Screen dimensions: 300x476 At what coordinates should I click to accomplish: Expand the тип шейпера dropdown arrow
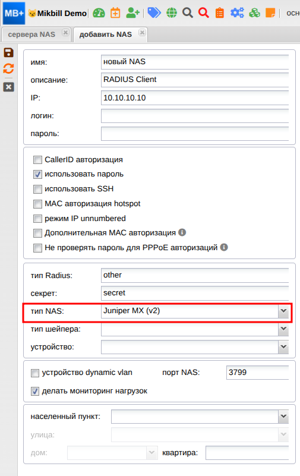tap(283, 329)
